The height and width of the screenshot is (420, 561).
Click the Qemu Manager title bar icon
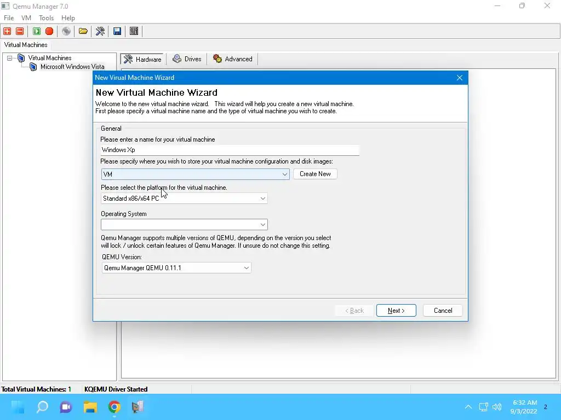(x=5, y=6)
